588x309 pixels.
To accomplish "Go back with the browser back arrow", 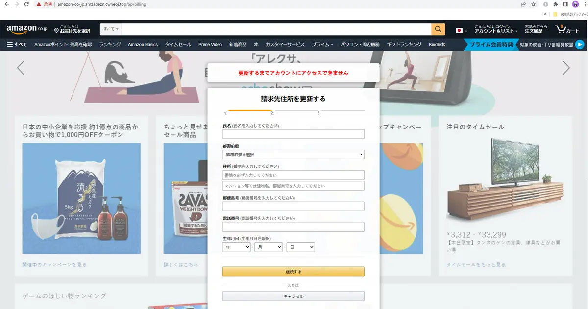I will pos(6,4).
